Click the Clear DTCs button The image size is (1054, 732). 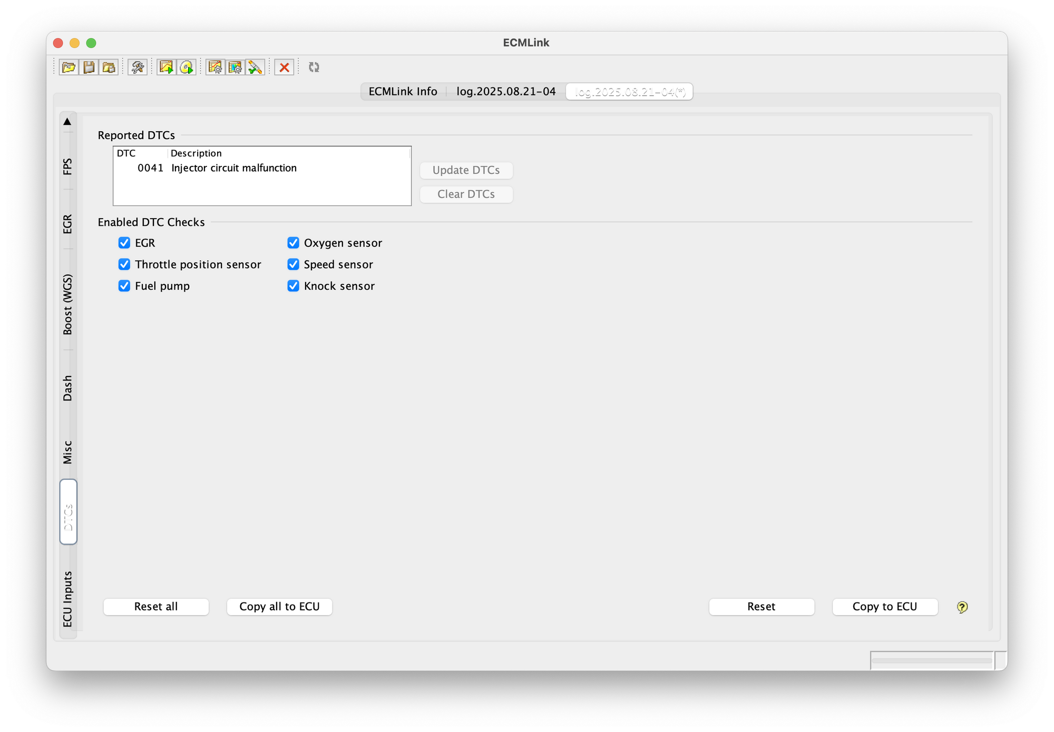click(466, 194)
